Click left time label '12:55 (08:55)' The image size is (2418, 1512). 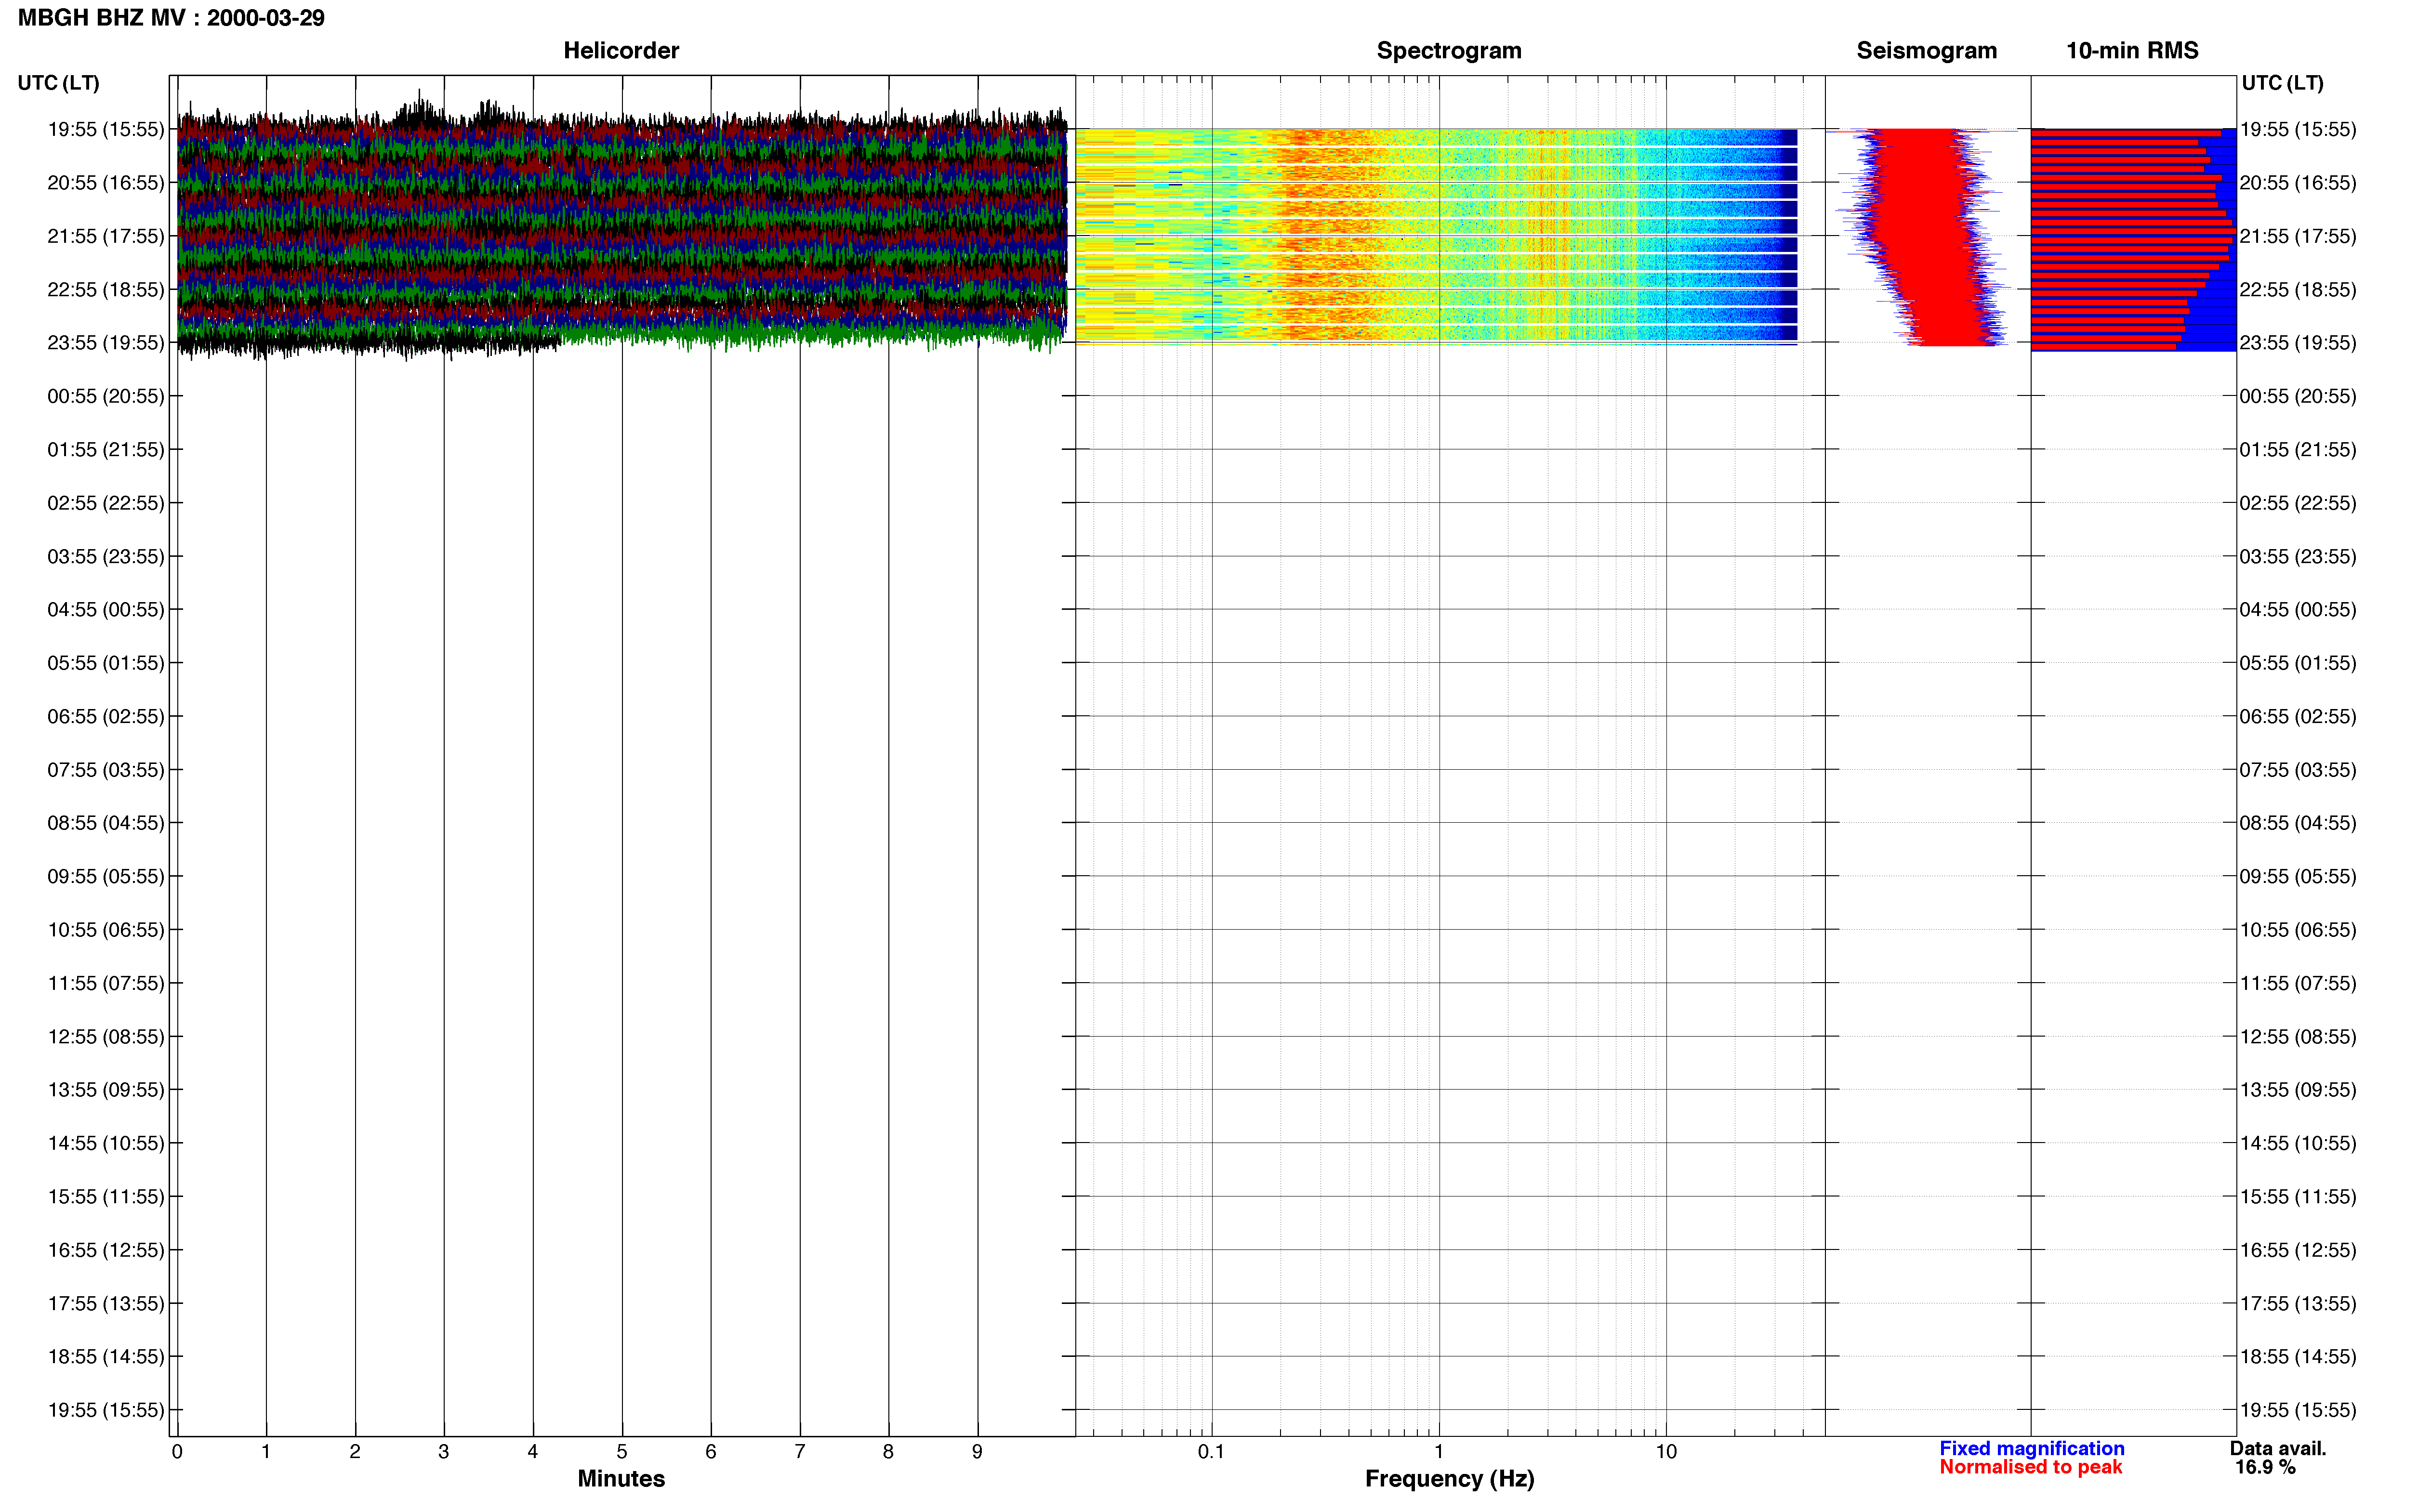click(106, 1037)
